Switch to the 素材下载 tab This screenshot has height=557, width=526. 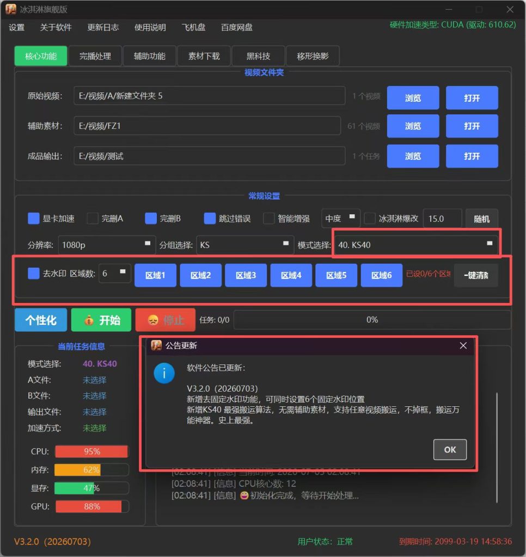pos(204,56)
